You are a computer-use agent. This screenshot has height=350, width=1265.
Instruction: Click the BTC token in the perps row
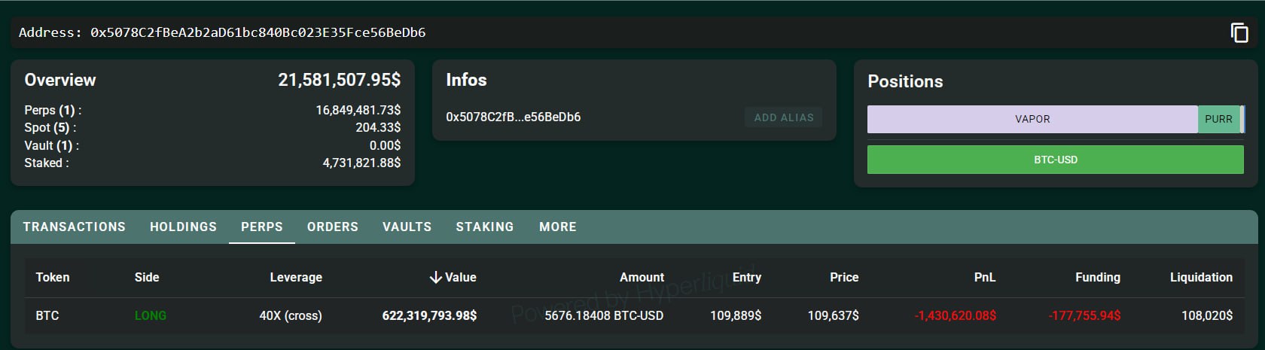47,315
